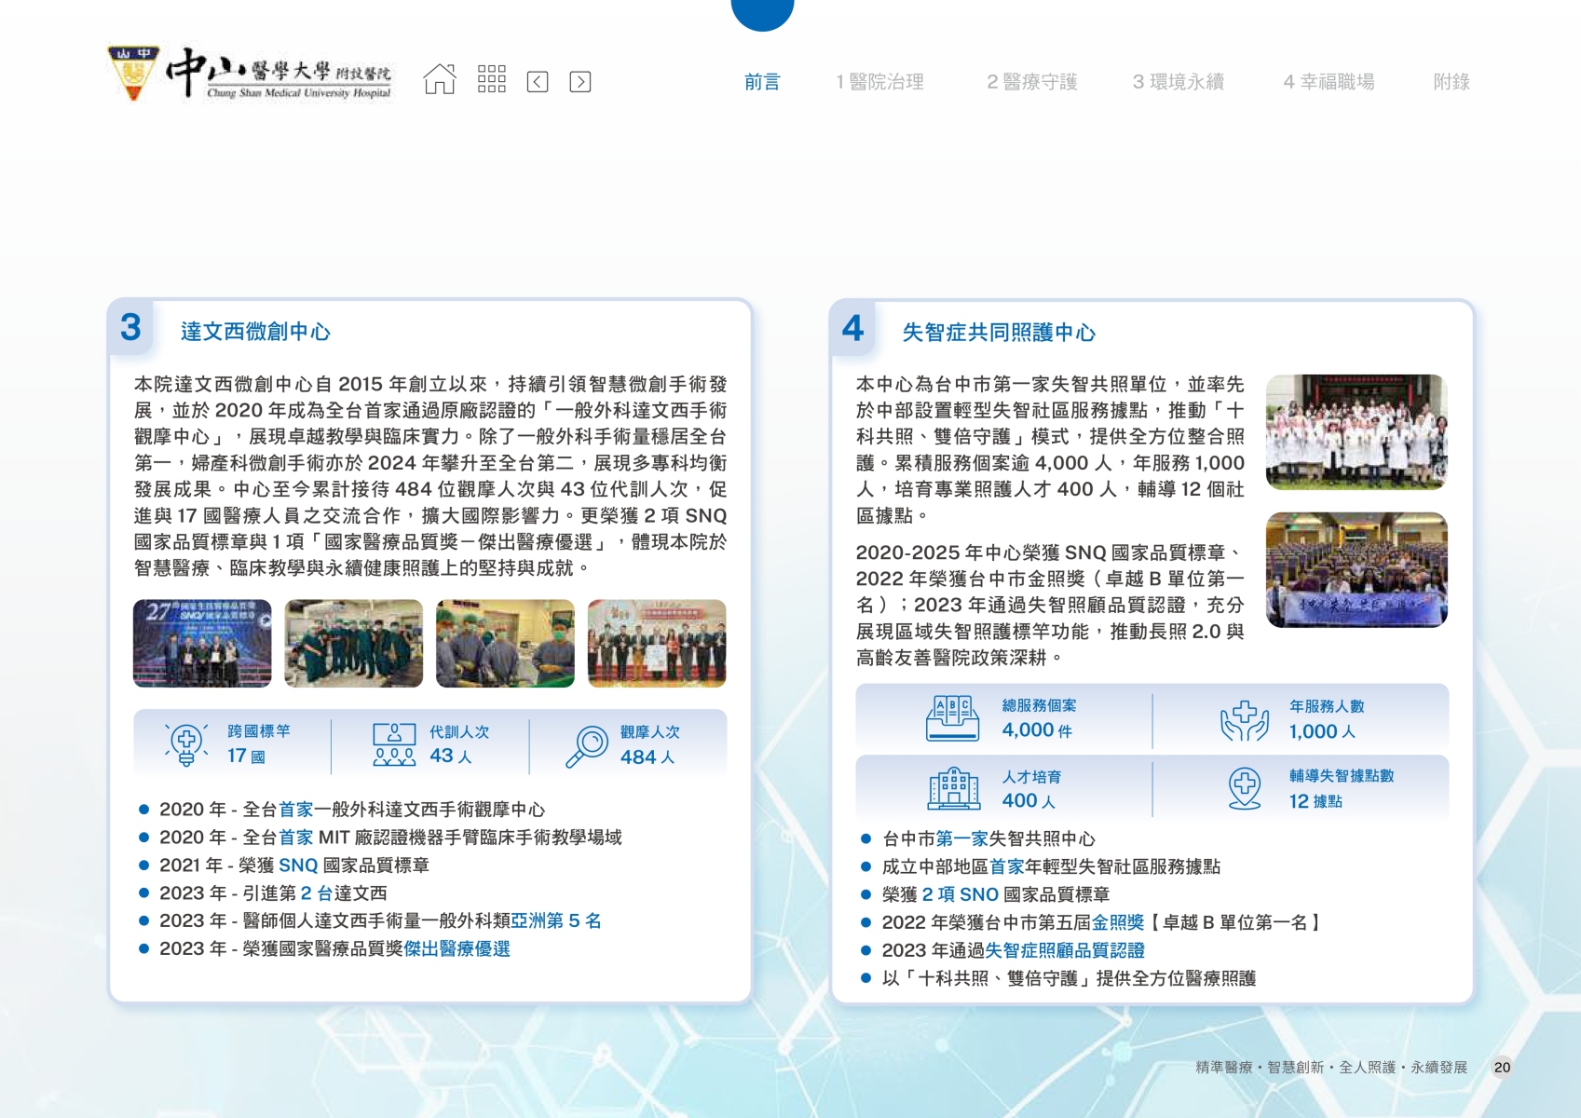Open the 2 醫療守護 section
The height and width of the screenshot is (1118, 1581).
[x=1031, y=82]
